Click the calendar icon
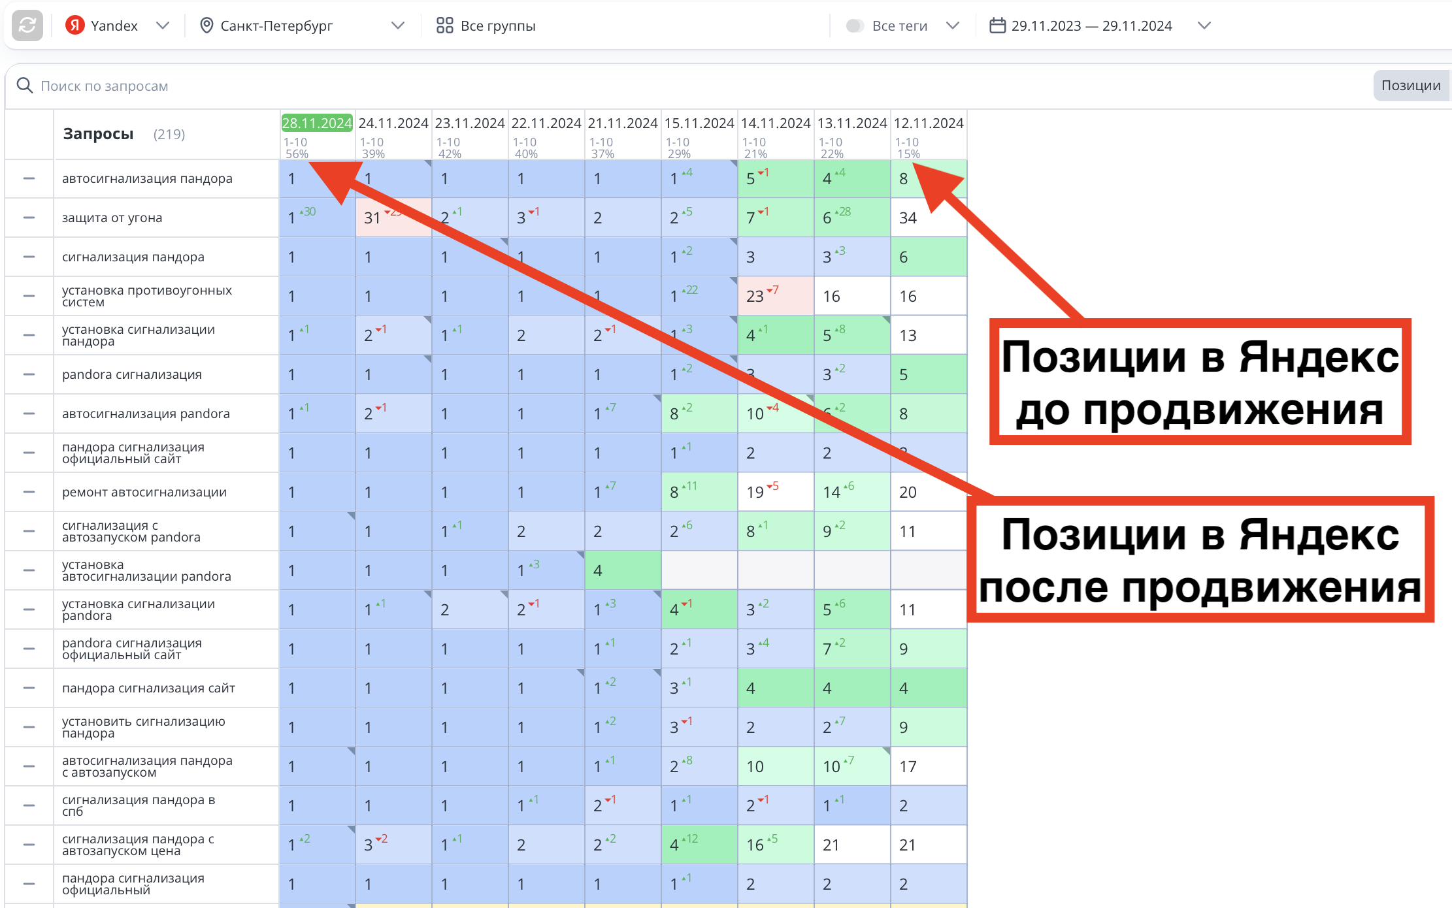This screenshot has height=908, width=1452. click(997, 25)
